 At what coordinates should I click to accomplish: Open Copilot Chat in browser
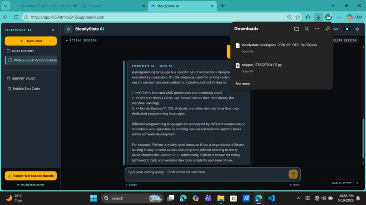pyautogui.click(x=354, y=17)
